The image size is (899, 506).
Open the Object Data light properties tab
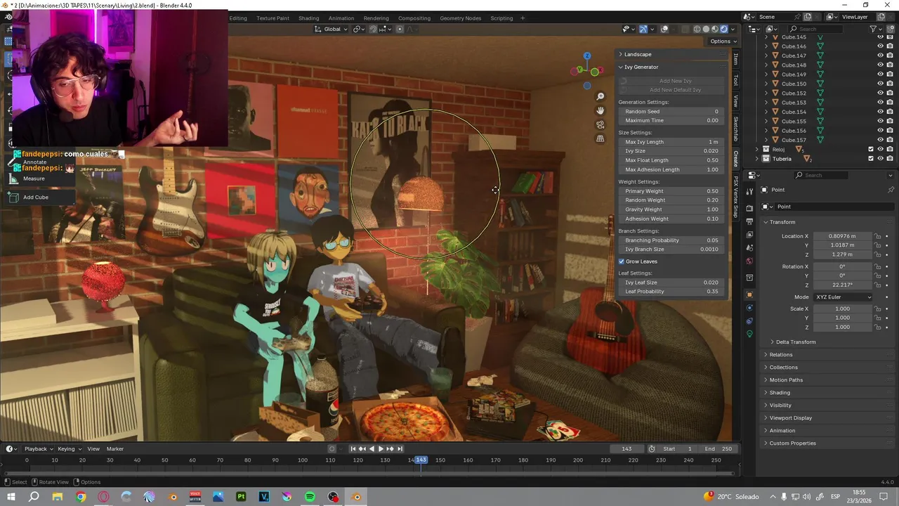750,335
